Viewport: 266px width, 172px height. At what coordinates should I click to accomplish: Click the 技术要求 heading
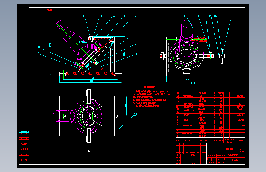[x=149, y=87]
